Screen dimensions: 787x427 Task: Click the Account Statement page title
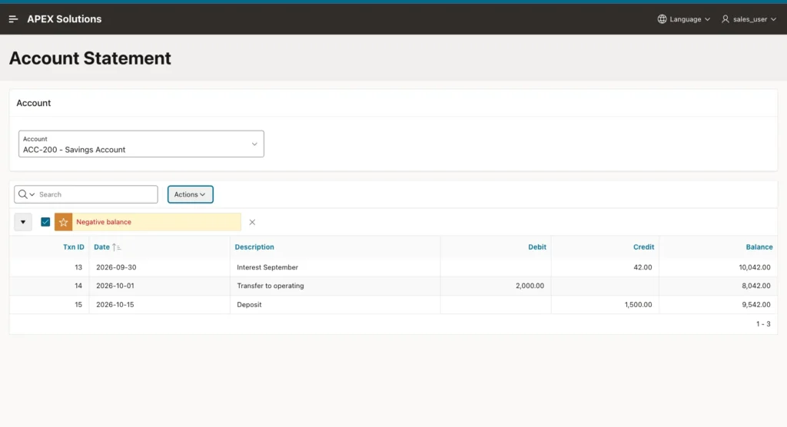(91, 58)
